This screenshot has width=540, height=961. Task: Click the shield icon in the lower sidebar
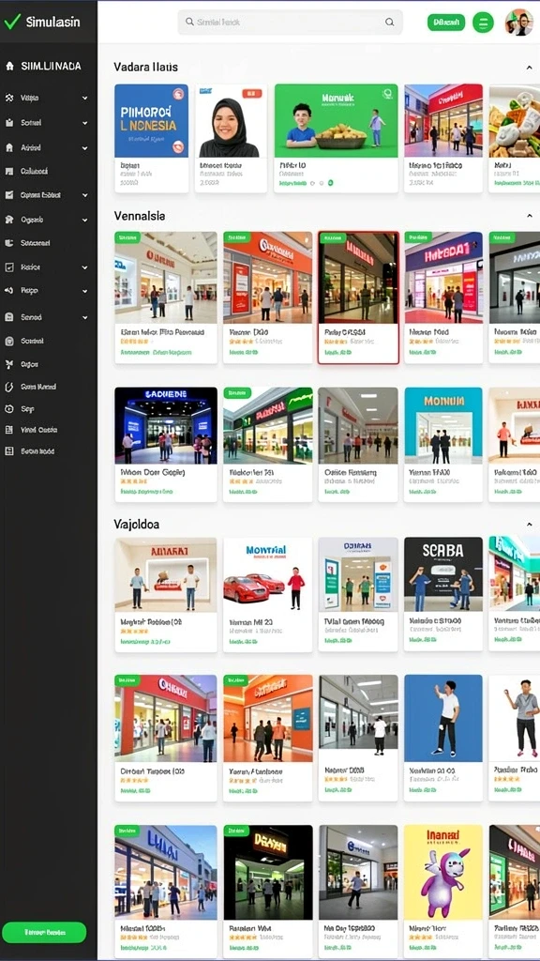[x=9, y=387]
